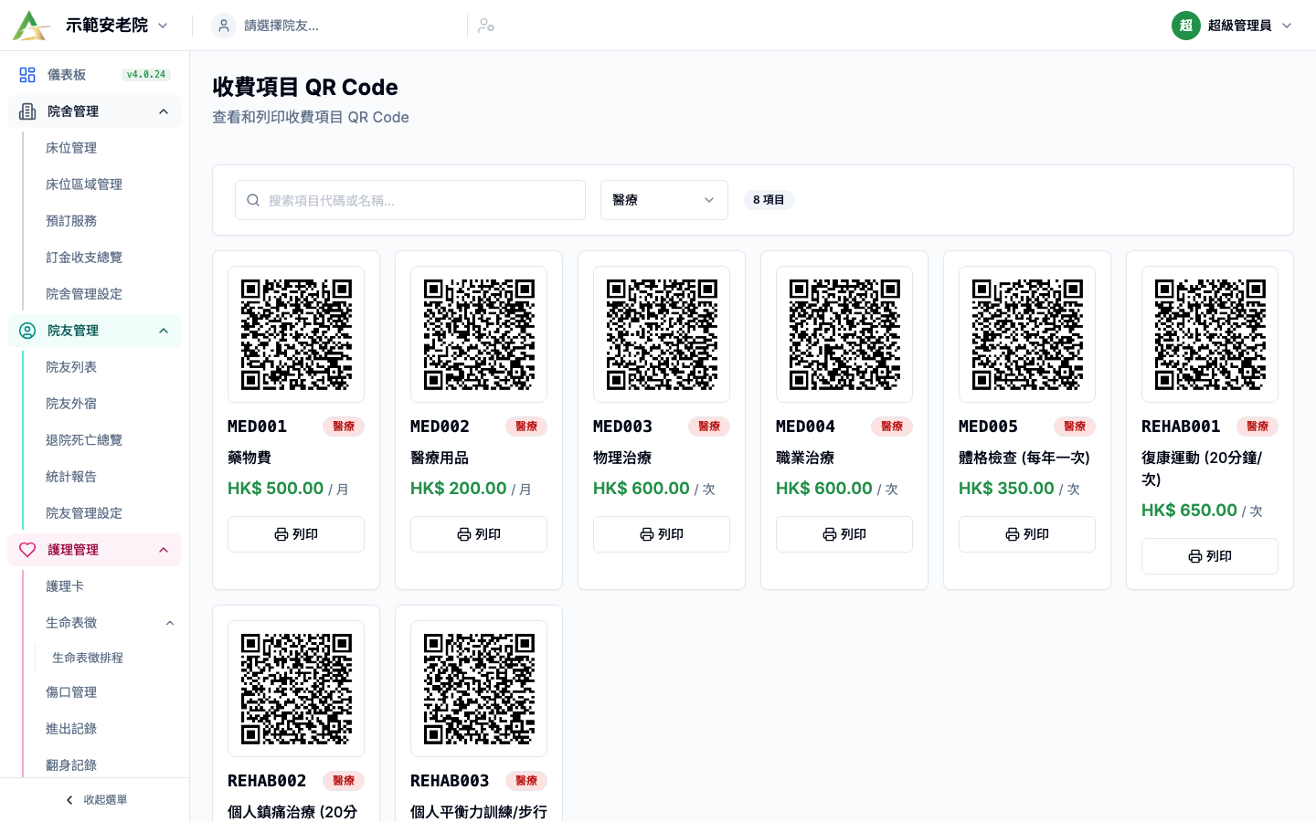Click the HK$ 650.00 price
1316x822 pixels.
point(1189,511)
